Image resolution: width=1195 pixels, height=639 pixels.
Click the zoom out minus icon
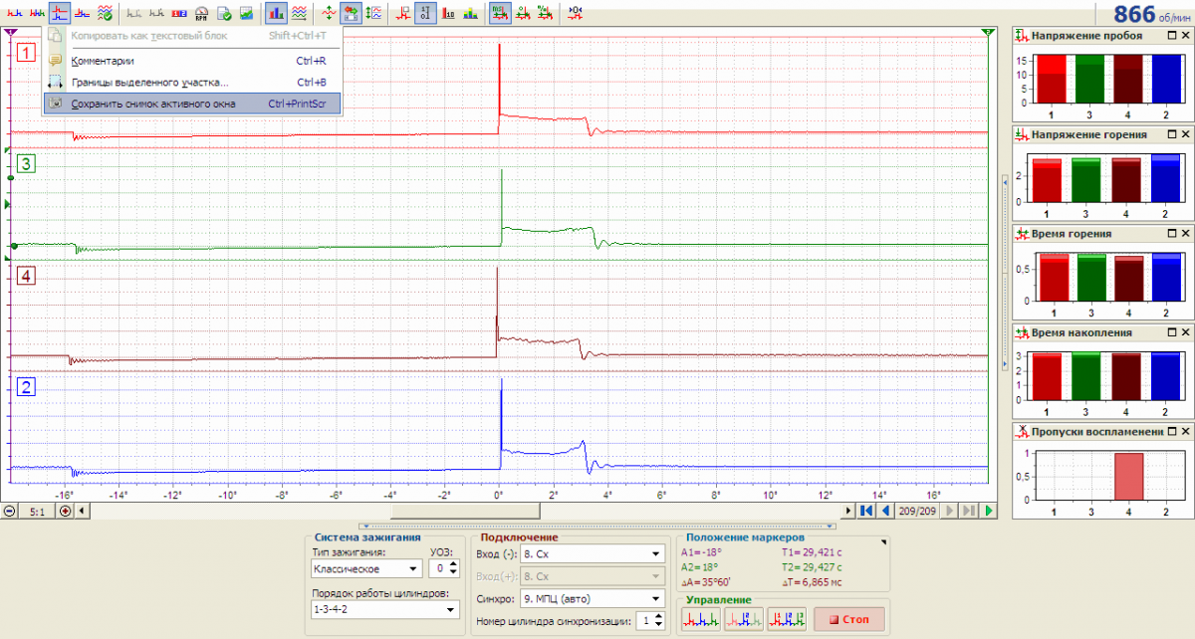coord(10,511)
